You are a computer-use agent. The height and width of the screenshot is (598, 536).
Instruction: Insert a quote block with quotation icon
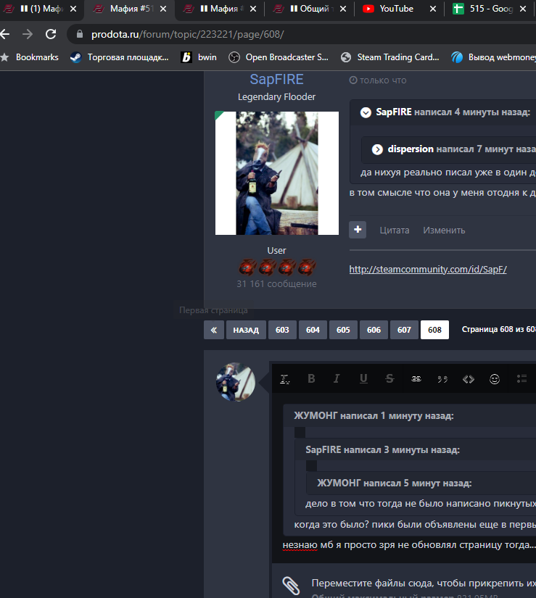442,378
